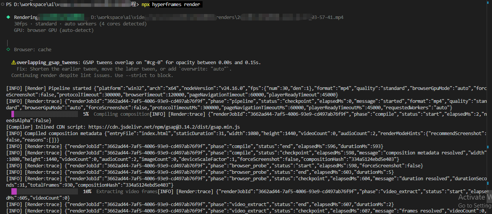Click the 'Extracting video frames' status text
Screen dimensions: 492x214
[127, 191]
